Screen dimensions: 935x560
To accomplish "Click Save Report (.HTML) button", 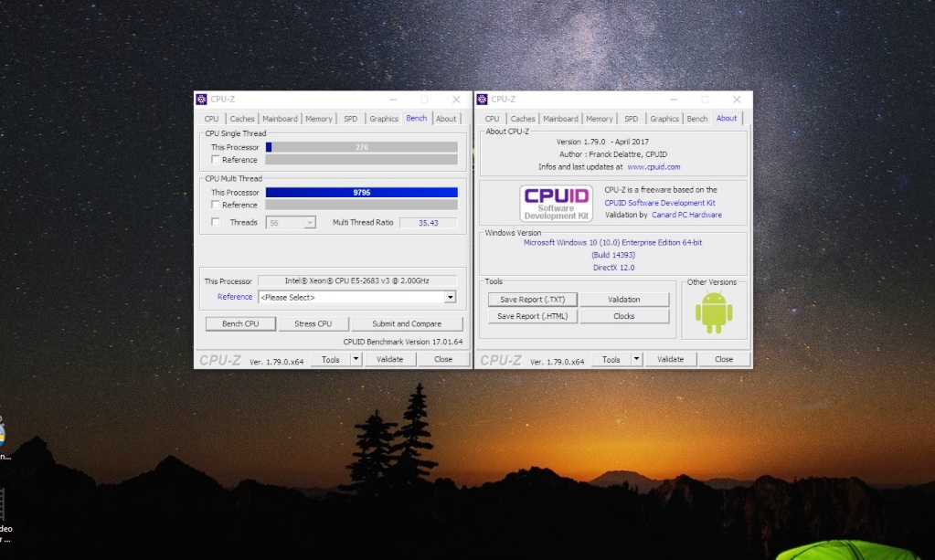I will (x=533, y=316).
